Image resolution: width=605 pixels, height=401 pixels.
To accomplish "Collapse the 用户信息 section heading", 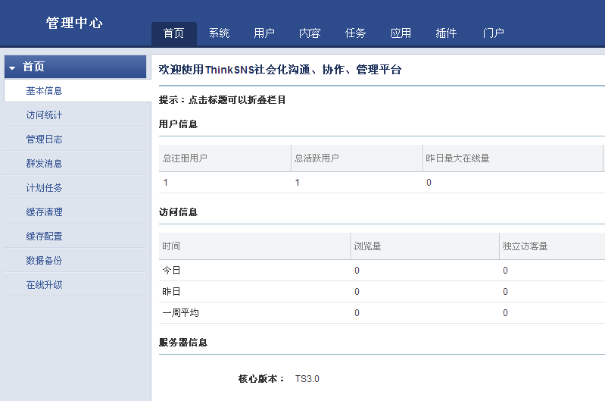I will pyautogui.click(x=178, y=124).
